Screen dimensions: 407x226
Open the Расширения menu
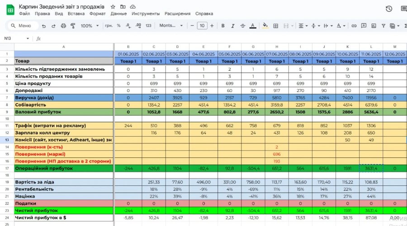pyautogui.click(x=177, y=14)
